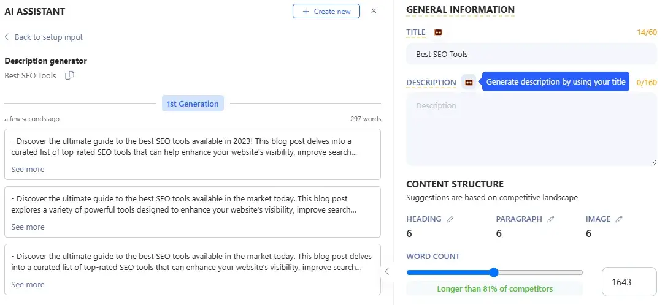665x305 pixels.
Task: Click the Create new button
Action: tap(326, 11)
